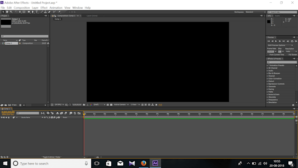Jump to first frame in Preview panel
This screenshot has width=298, height=168.
[269, 41]
